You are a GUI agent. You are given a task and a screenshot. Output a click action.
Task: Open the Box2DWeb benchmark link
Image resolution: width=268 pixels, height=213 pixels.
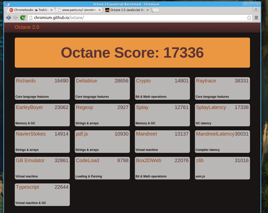[149, 160]
